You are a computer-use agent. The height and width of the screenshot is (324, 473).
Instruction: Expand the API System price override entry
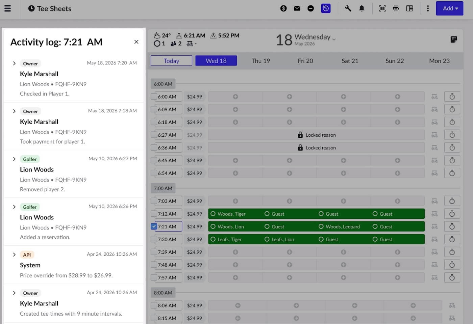pos(14,255)
